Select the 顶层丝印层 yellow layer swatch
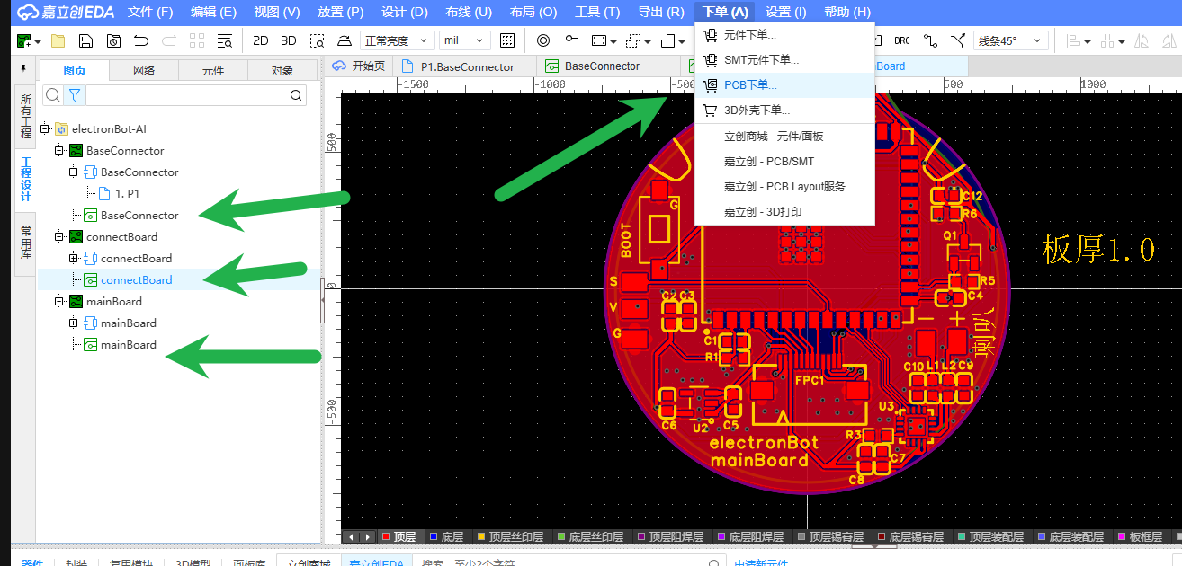Viewport: 1182px width, 566px height. tap(480, 537)
